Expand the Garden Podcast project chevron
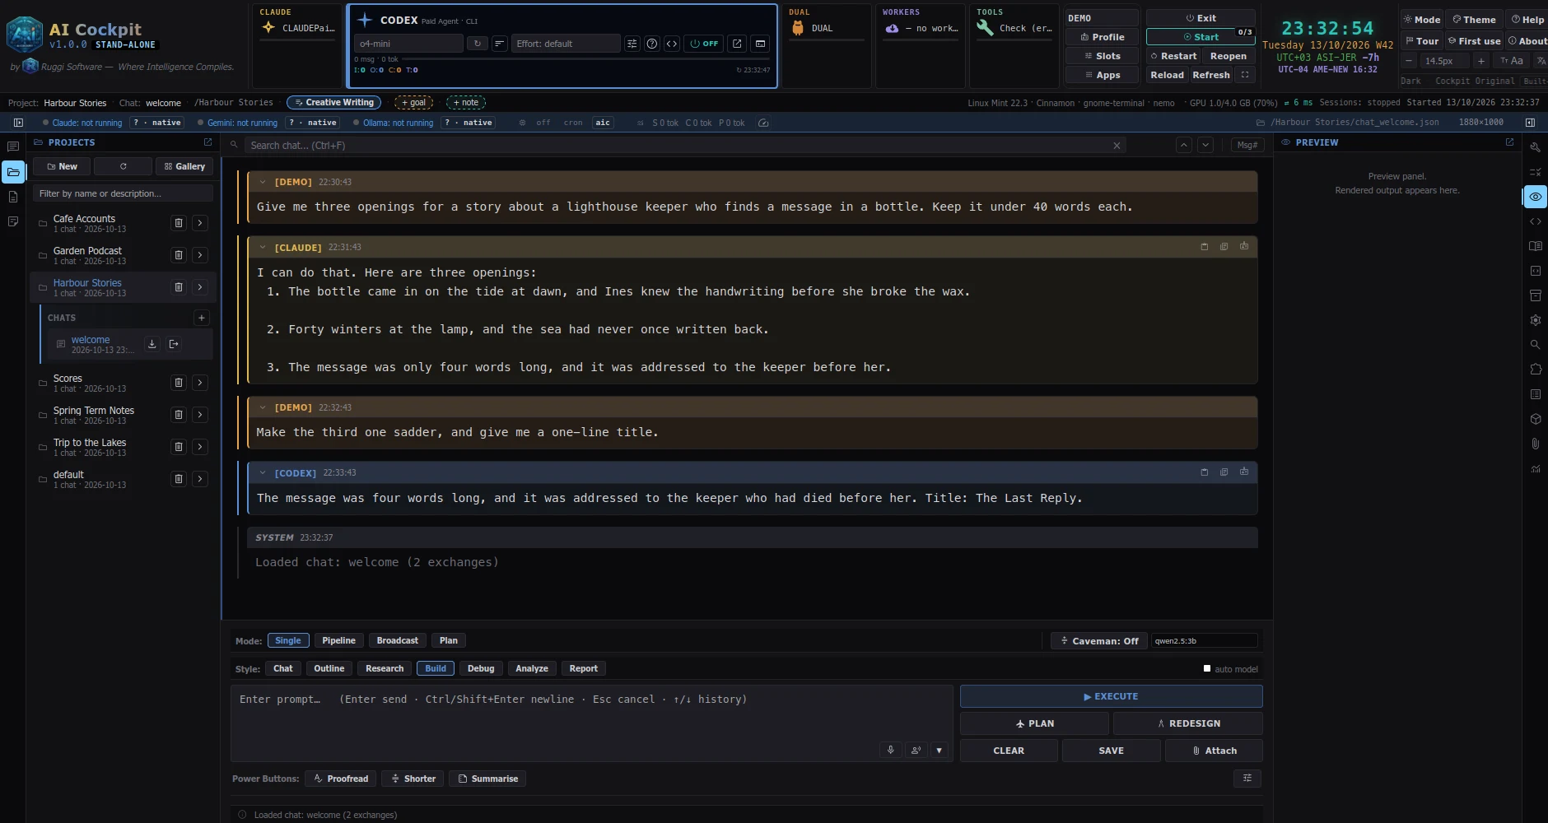Image resolution: width=1548 pixels, height=823 pixels. tap(200, 255)
